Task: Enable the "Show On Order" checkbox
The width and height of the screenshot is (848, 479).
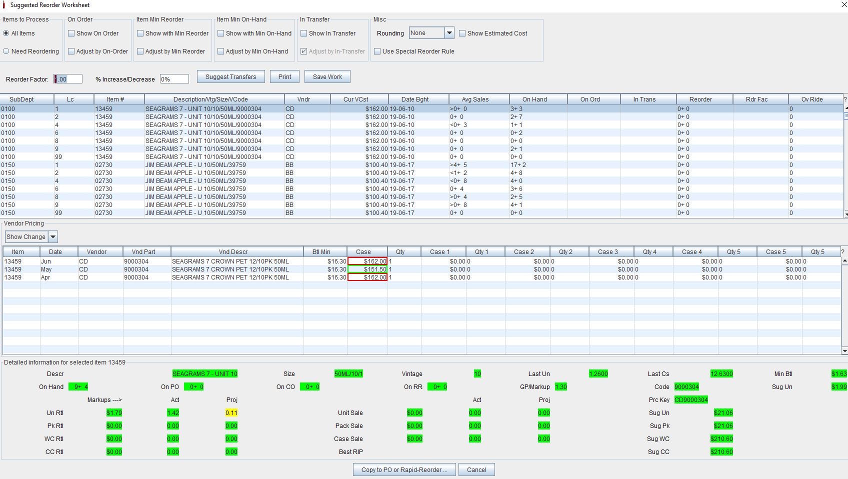Action: click(x=72, y=33)
